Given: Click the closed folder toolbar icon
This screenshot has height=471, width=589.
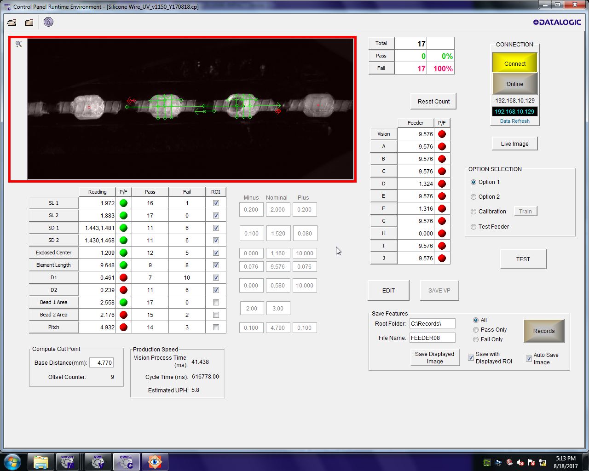Looking at the screenshot, I should click(x=29, y=23).
